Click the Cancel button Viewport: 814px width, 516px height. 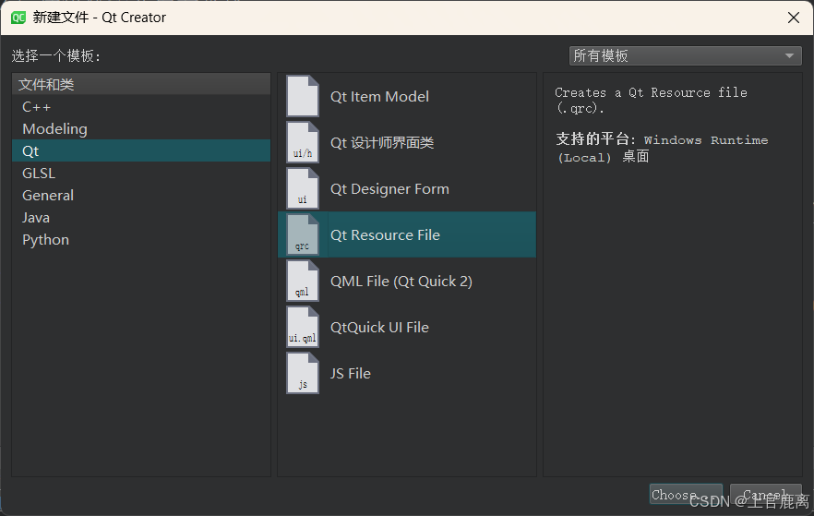(x=766, y=494)
